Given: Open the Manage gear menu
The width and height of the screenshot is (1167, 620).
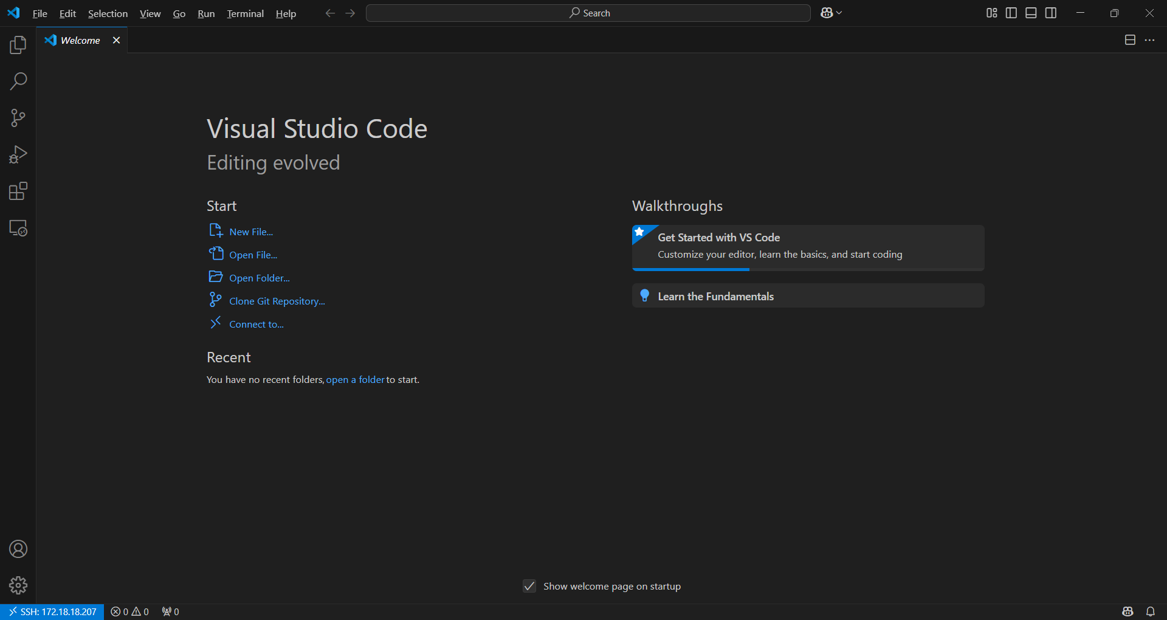Looking at the screenshot, I should coord(18,585).
